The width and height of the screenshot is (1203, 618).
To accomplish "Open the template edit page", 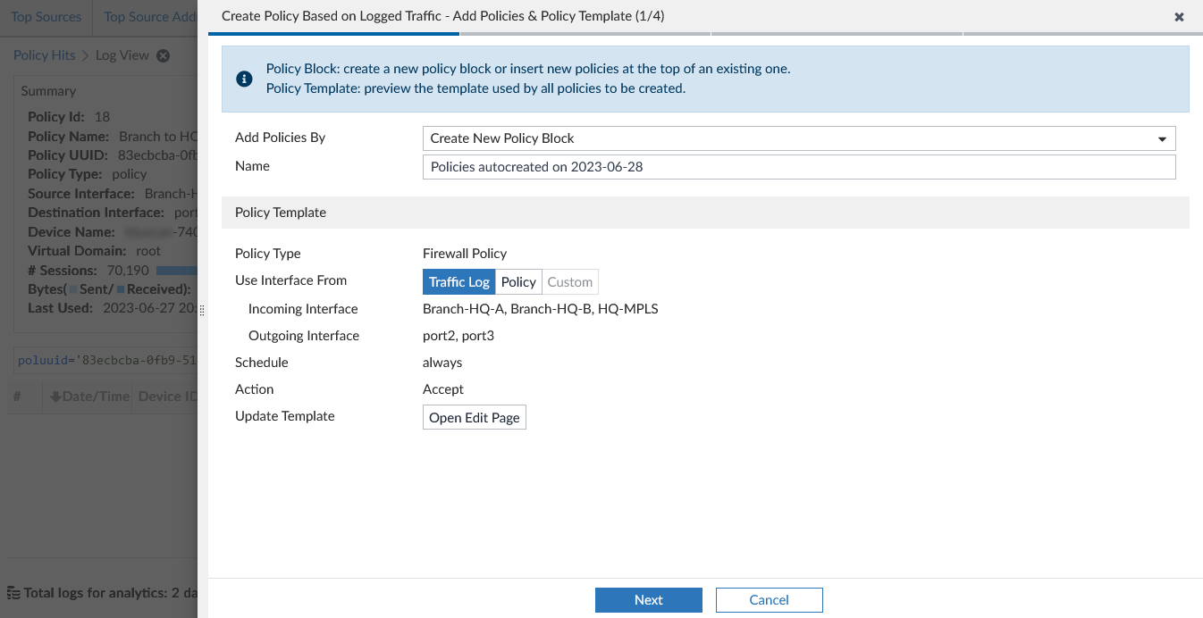I will click(474, 417).
